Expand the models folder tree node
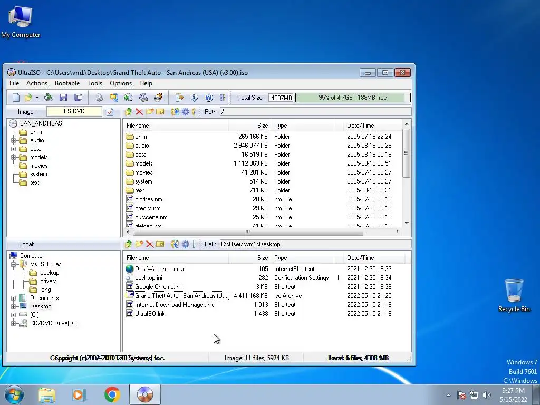The image size is (540, 405). 13,157
